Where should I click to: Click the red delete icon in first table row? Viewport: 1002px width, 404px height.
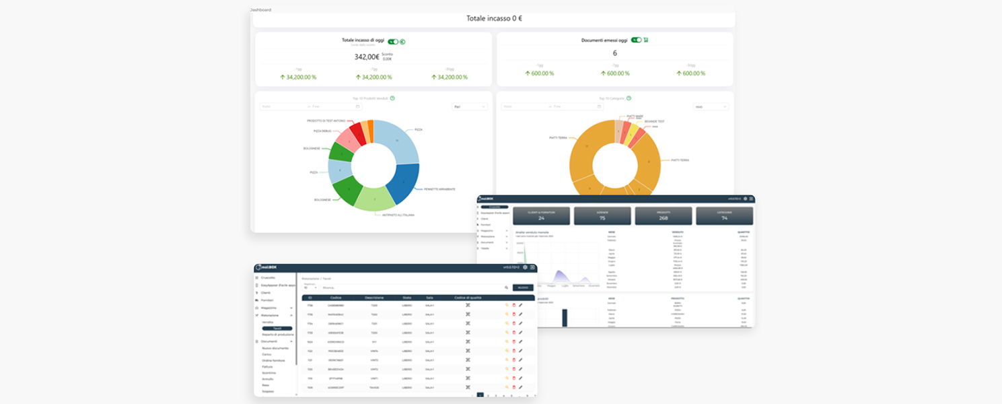pos(513,305)
